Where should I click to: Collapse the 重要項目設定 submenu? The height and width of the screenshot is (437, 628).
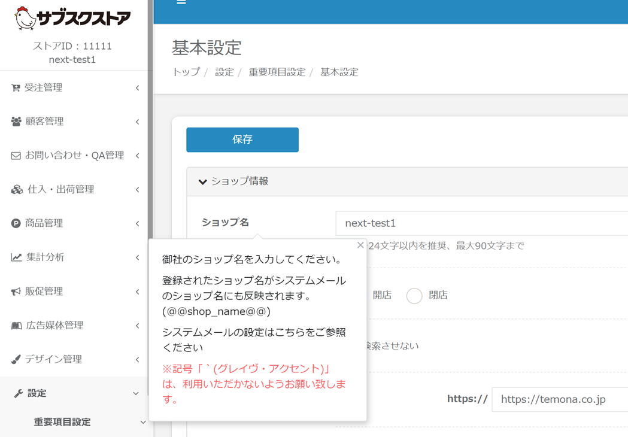tap(142, 421)
